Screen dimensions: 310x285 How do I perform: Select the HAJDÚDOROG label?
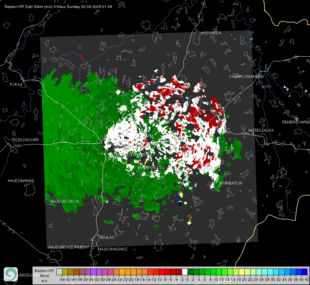pos(65,201)
